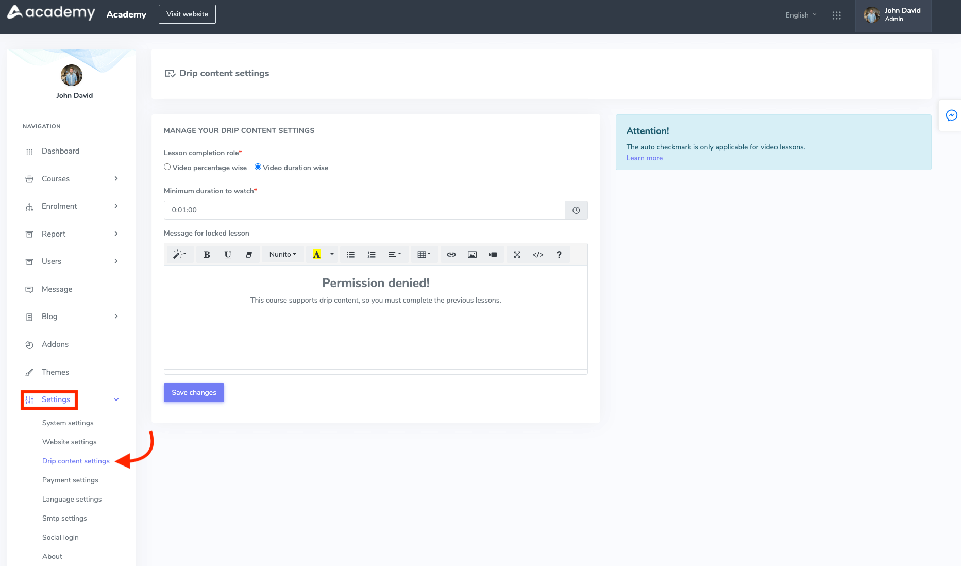Go to the Dashboard page
The image size is (961, 566).
point(60,151)
